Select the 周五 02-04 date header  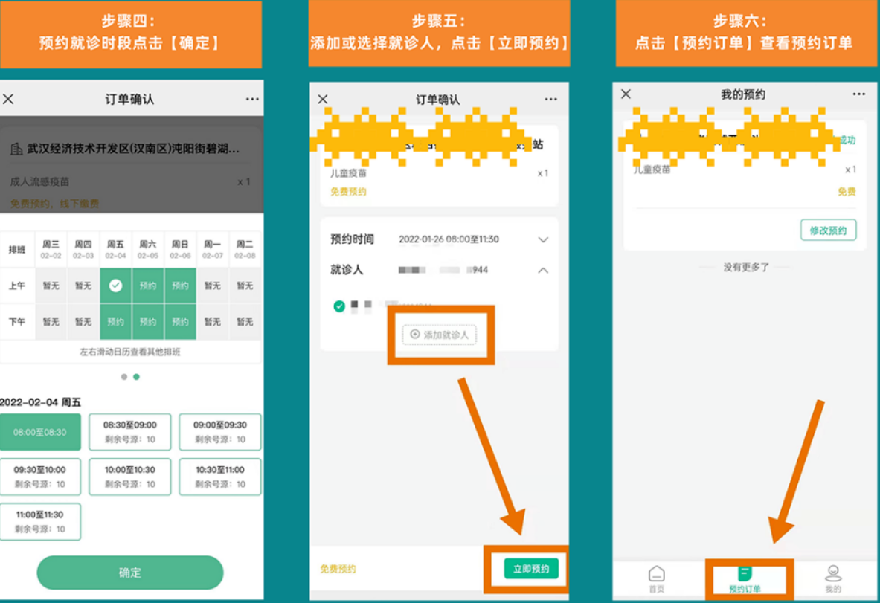pyautogui.click(x=115, y=249)
